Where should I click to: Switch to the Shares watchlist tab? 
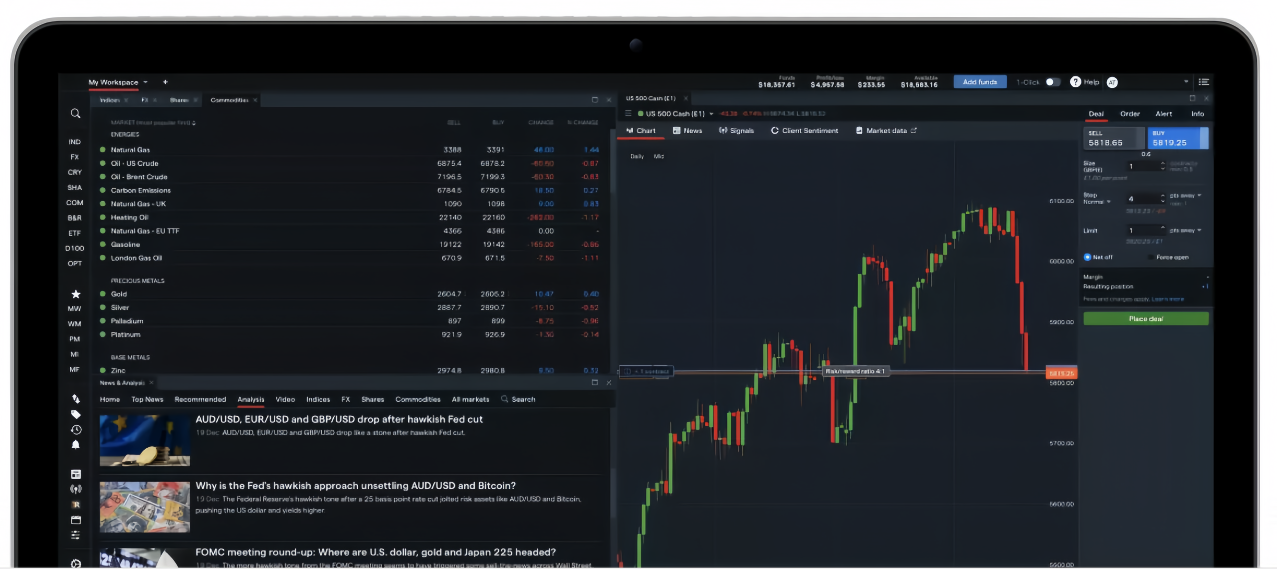[x=179, y=100]
